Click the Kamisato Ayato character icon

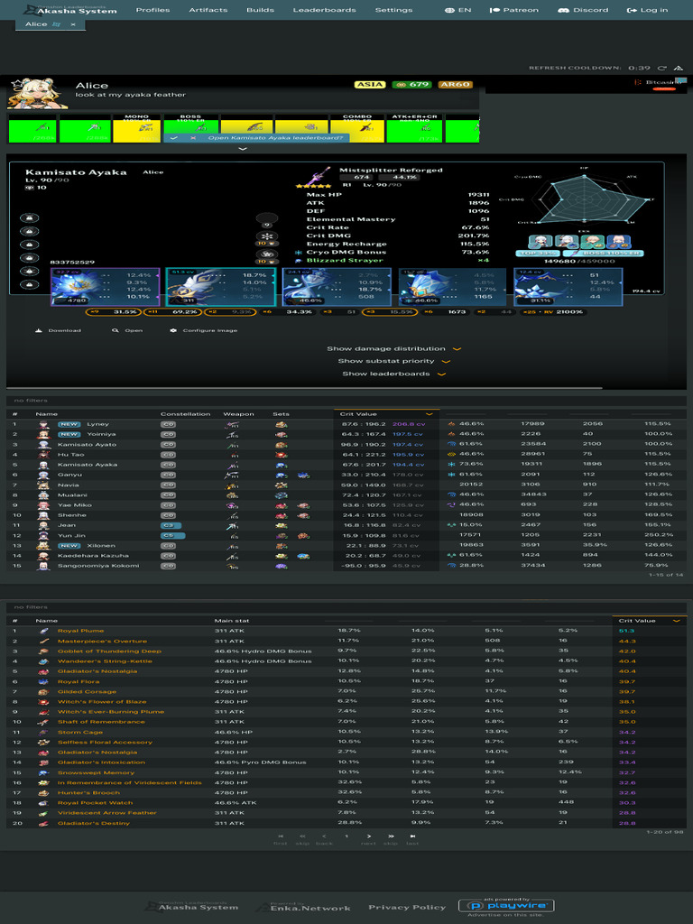coord(43,444)
